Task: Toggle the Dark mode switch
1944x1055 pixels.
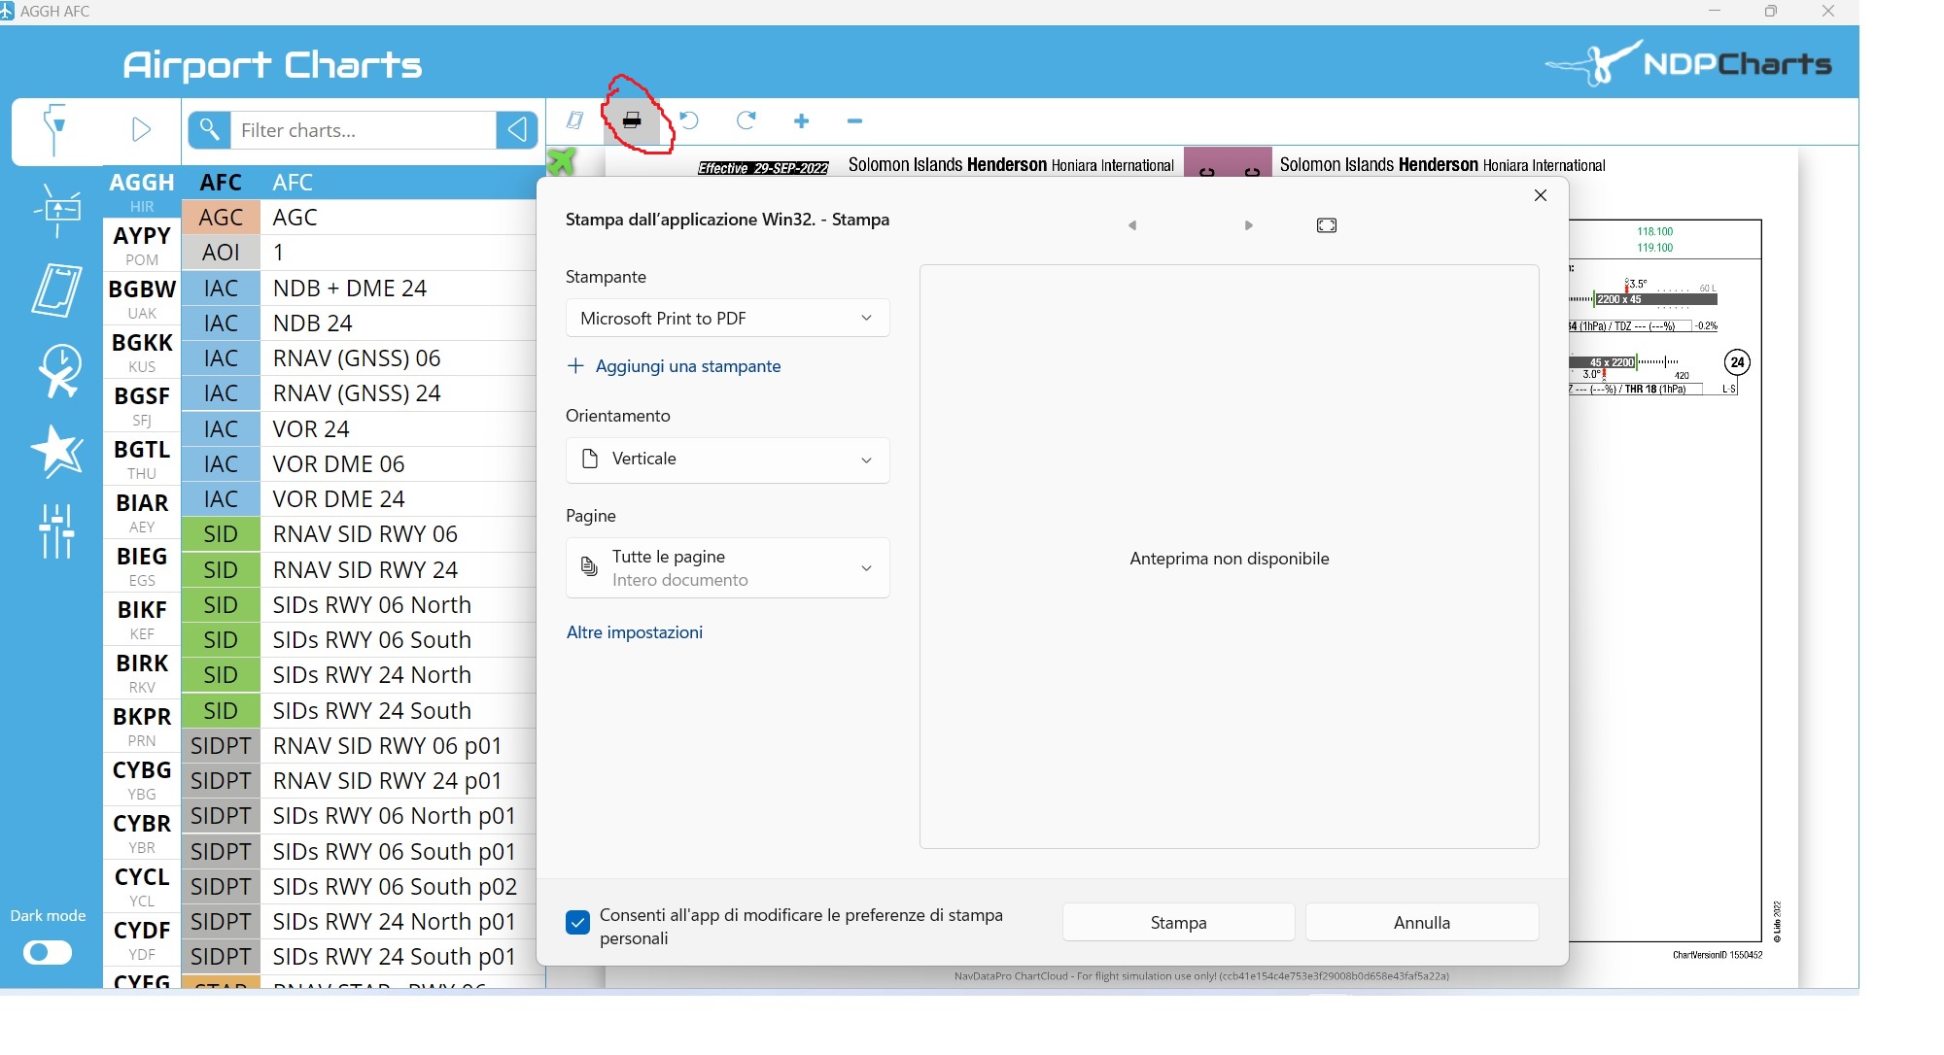Action: 48,952
